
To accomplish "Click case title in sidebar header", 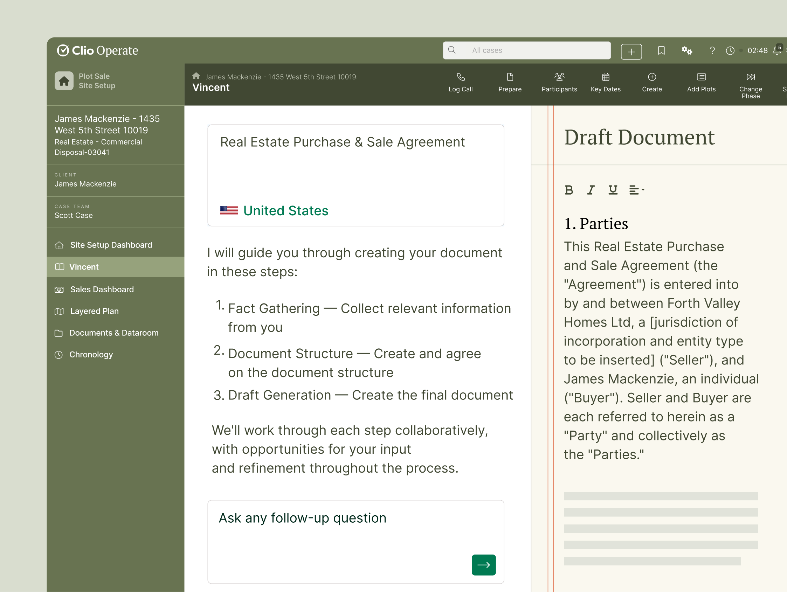I will pyautogui.click(x=107, y=124).
